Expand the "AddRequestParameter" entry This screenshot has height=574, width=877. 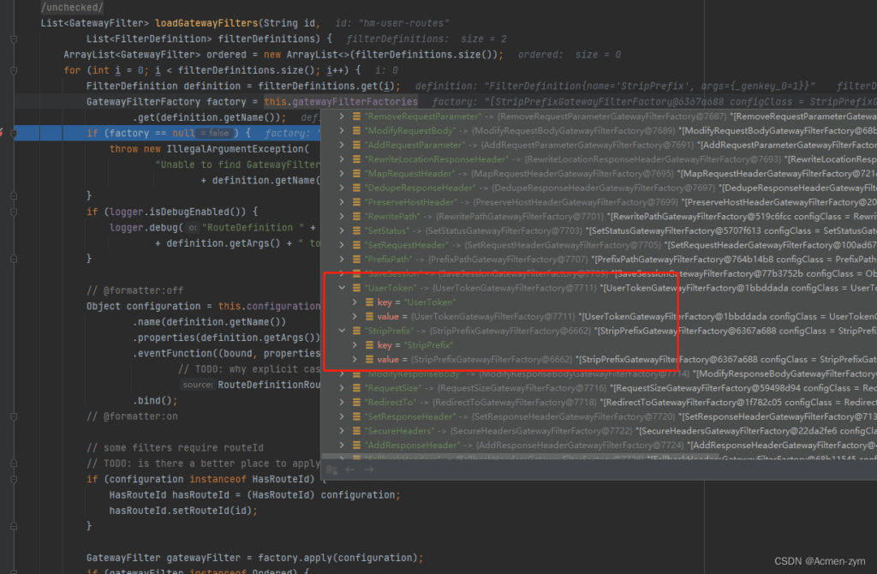click(341, 145)
